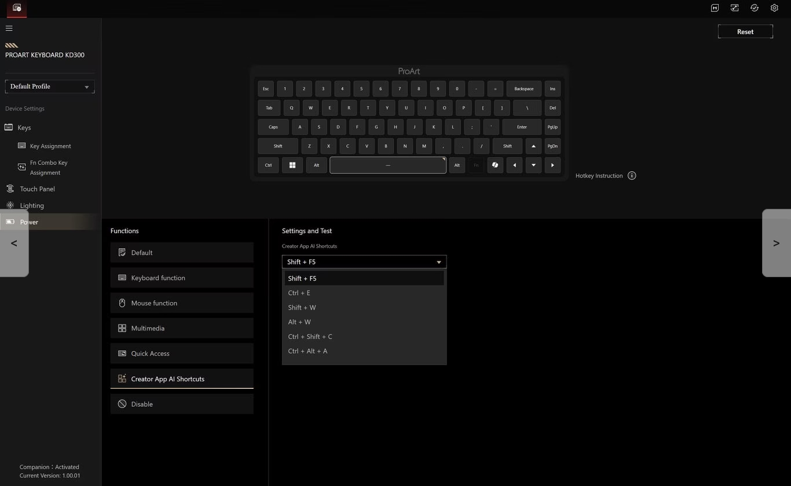791x486 pixels.
Task: Click the sync/update icon in the top bar
Action: pyautogui.click(x=755, y=8)
